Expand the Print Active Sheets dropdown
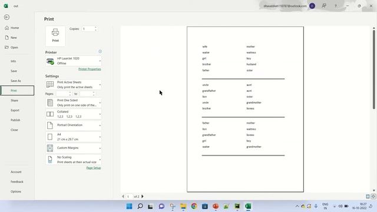Image resolution: width=377 pixels, height=212 pixels. pyautogui.click(x=73, y=85)
